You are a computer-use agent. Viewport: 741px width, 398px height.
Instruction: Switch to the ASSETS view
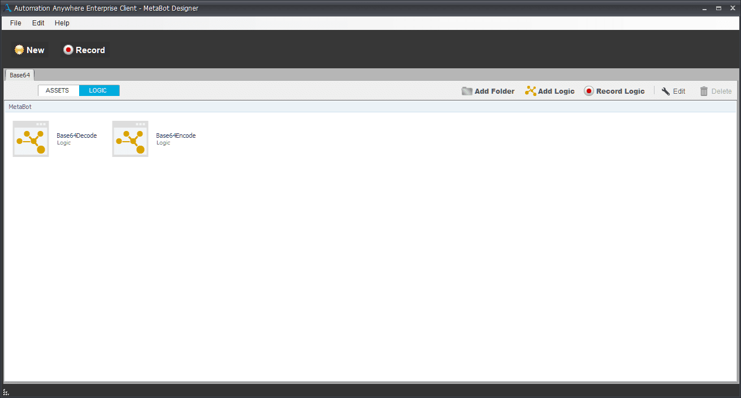58,90
